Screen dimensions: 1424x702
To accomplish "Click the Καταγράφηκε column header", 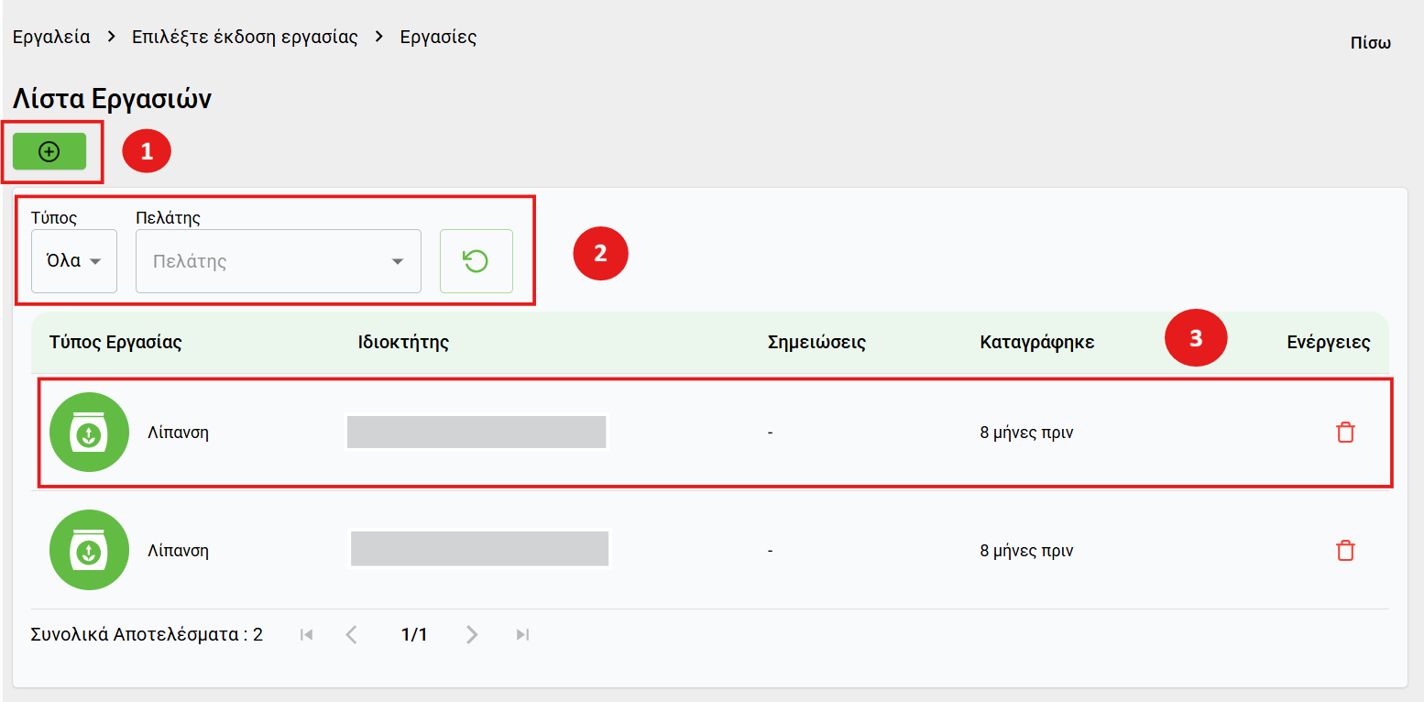I will (x=1036, y=343).
